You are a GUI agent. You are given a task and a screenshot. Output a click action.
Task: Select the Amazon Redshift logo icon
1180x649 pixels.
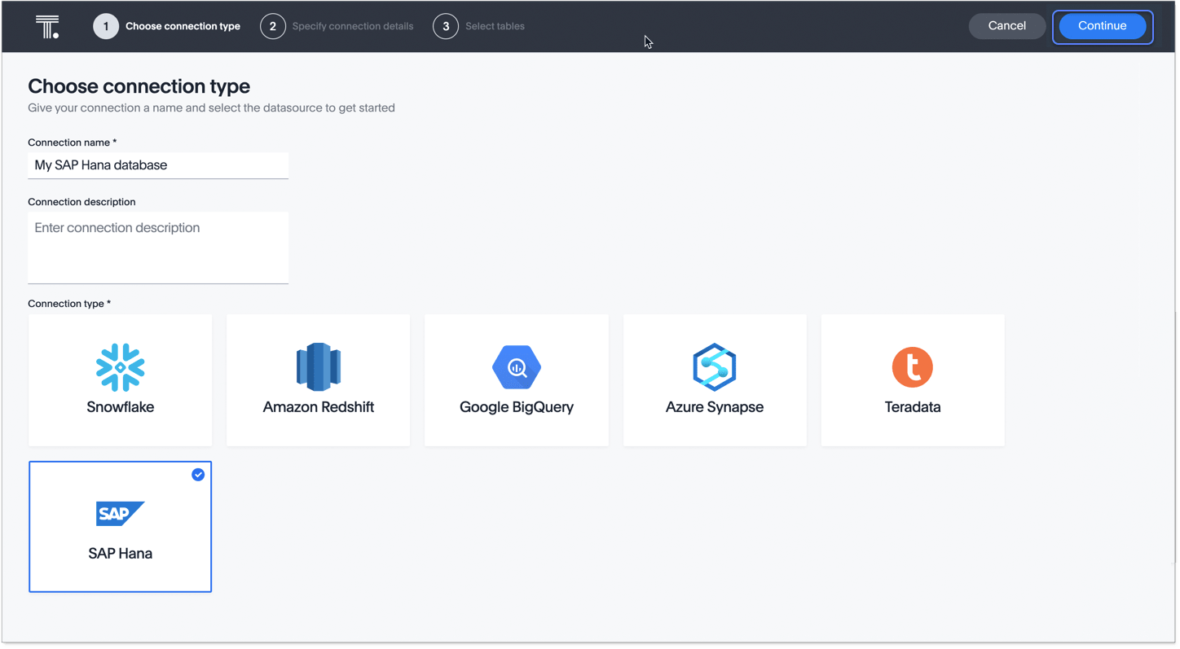[x=319, y=367]
